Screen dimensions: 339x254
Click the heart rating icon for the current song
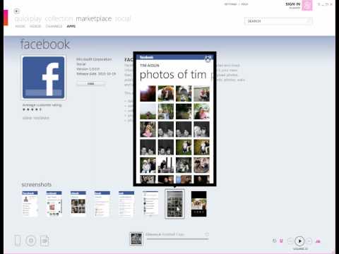point(207,234)
